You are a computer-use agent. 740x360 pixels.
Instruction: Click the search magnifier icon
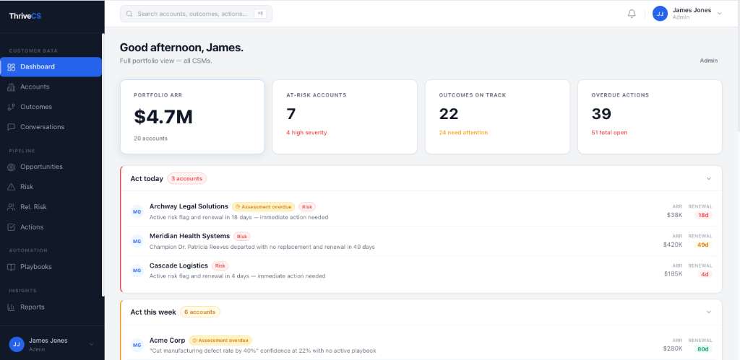click(x=129, y=14)
